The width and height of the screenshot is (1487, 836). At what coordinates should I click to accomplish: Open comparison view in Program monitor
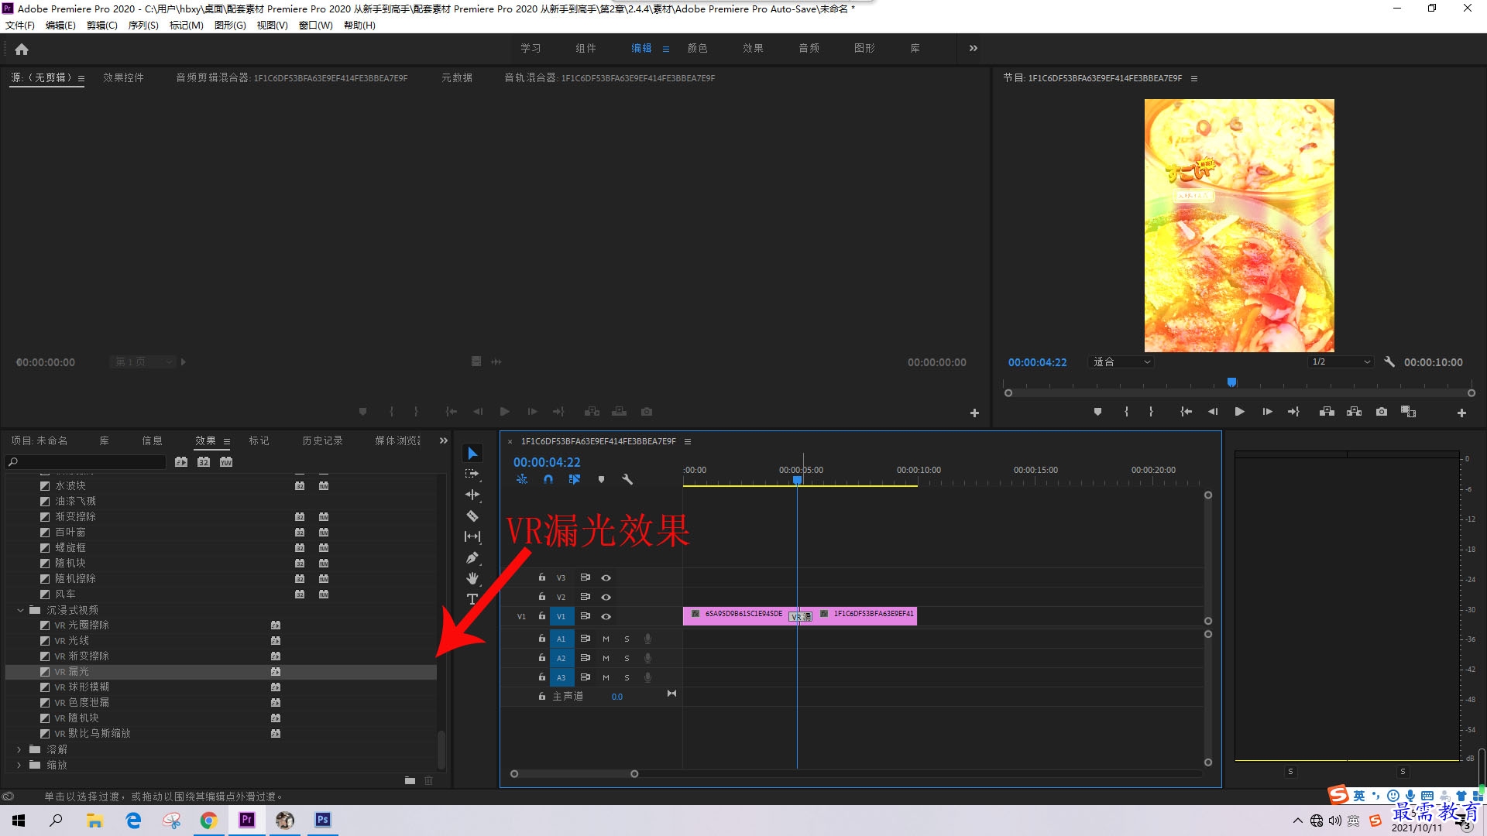coord(1409,412)
